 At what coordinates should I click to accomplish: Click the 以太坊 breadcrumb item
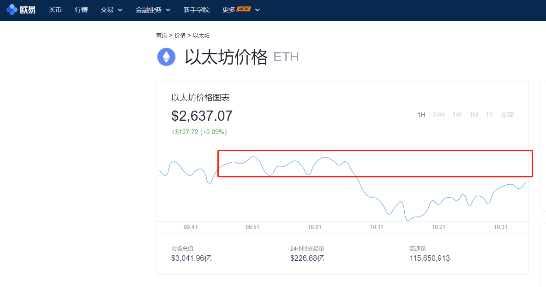201,35
